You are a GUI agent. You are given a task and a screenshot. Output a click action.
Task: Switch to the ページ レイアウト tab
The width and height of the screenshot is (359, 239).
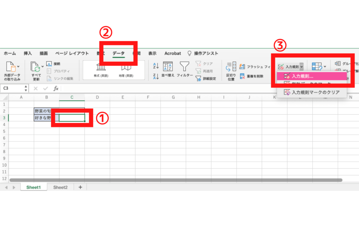click(72, 53)
